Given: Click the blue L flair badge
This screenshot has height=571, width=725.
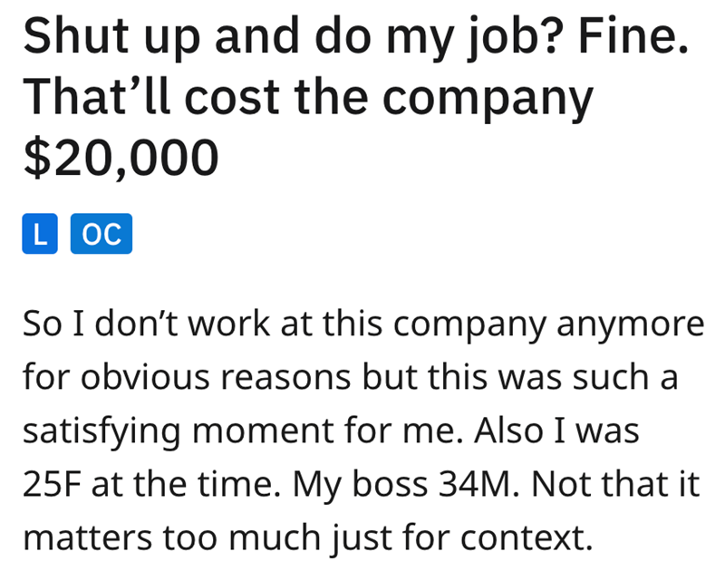Looking at the screenshot, I should 37,234.
